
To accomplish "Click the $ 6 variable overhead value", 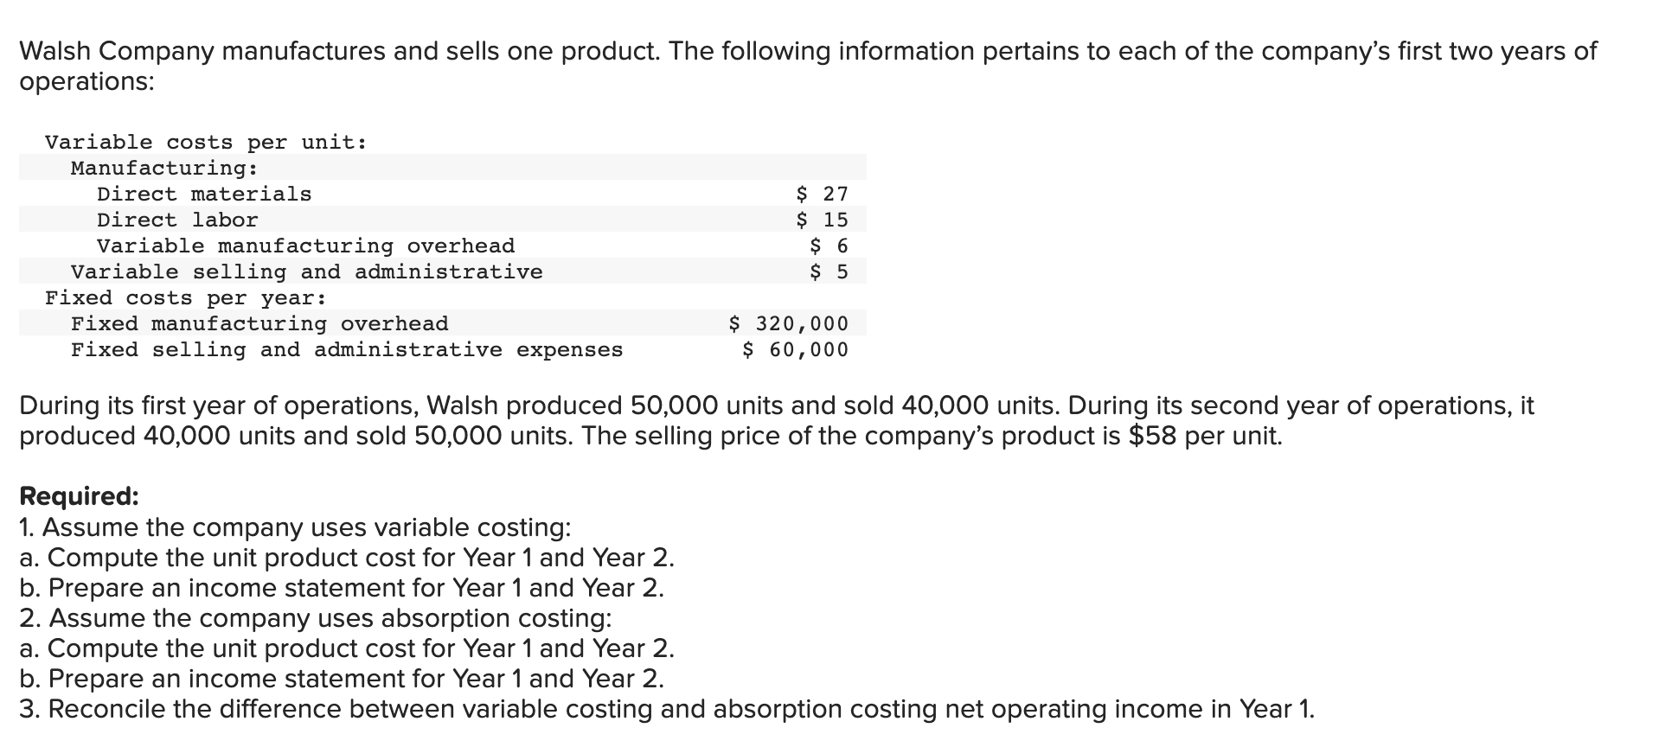I will [x=829, y=246].
